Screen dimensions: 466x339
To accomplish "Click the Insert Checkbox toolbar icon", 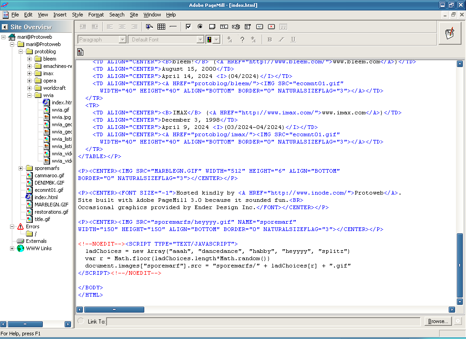I will tap(188, 27).
